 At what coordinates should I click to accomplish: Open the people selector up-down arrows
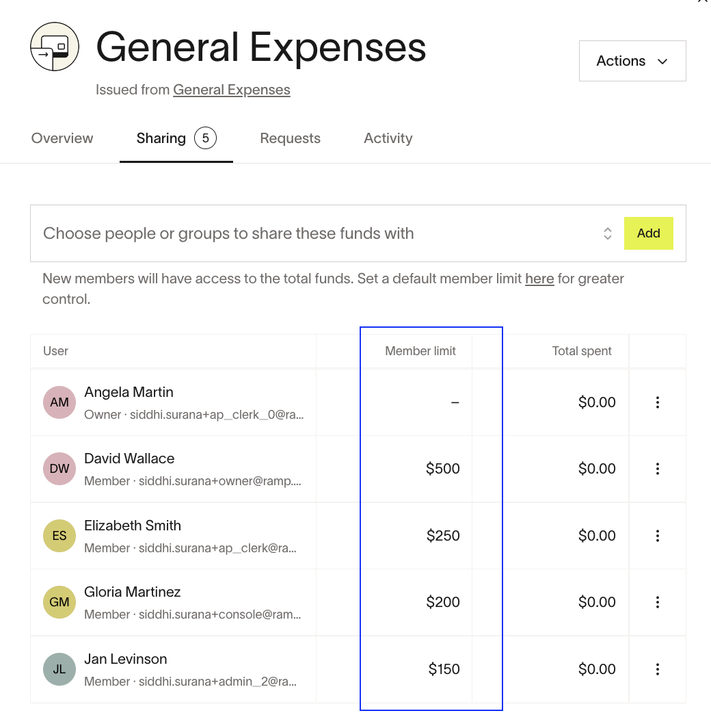pyautogui.click(x=607, y=233)
